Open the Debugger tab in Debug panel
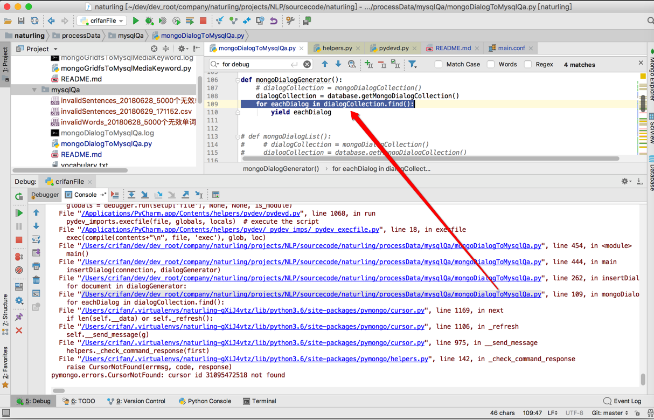Image resolution: width=654 pixels, height=420 pixels. point(45,195)
